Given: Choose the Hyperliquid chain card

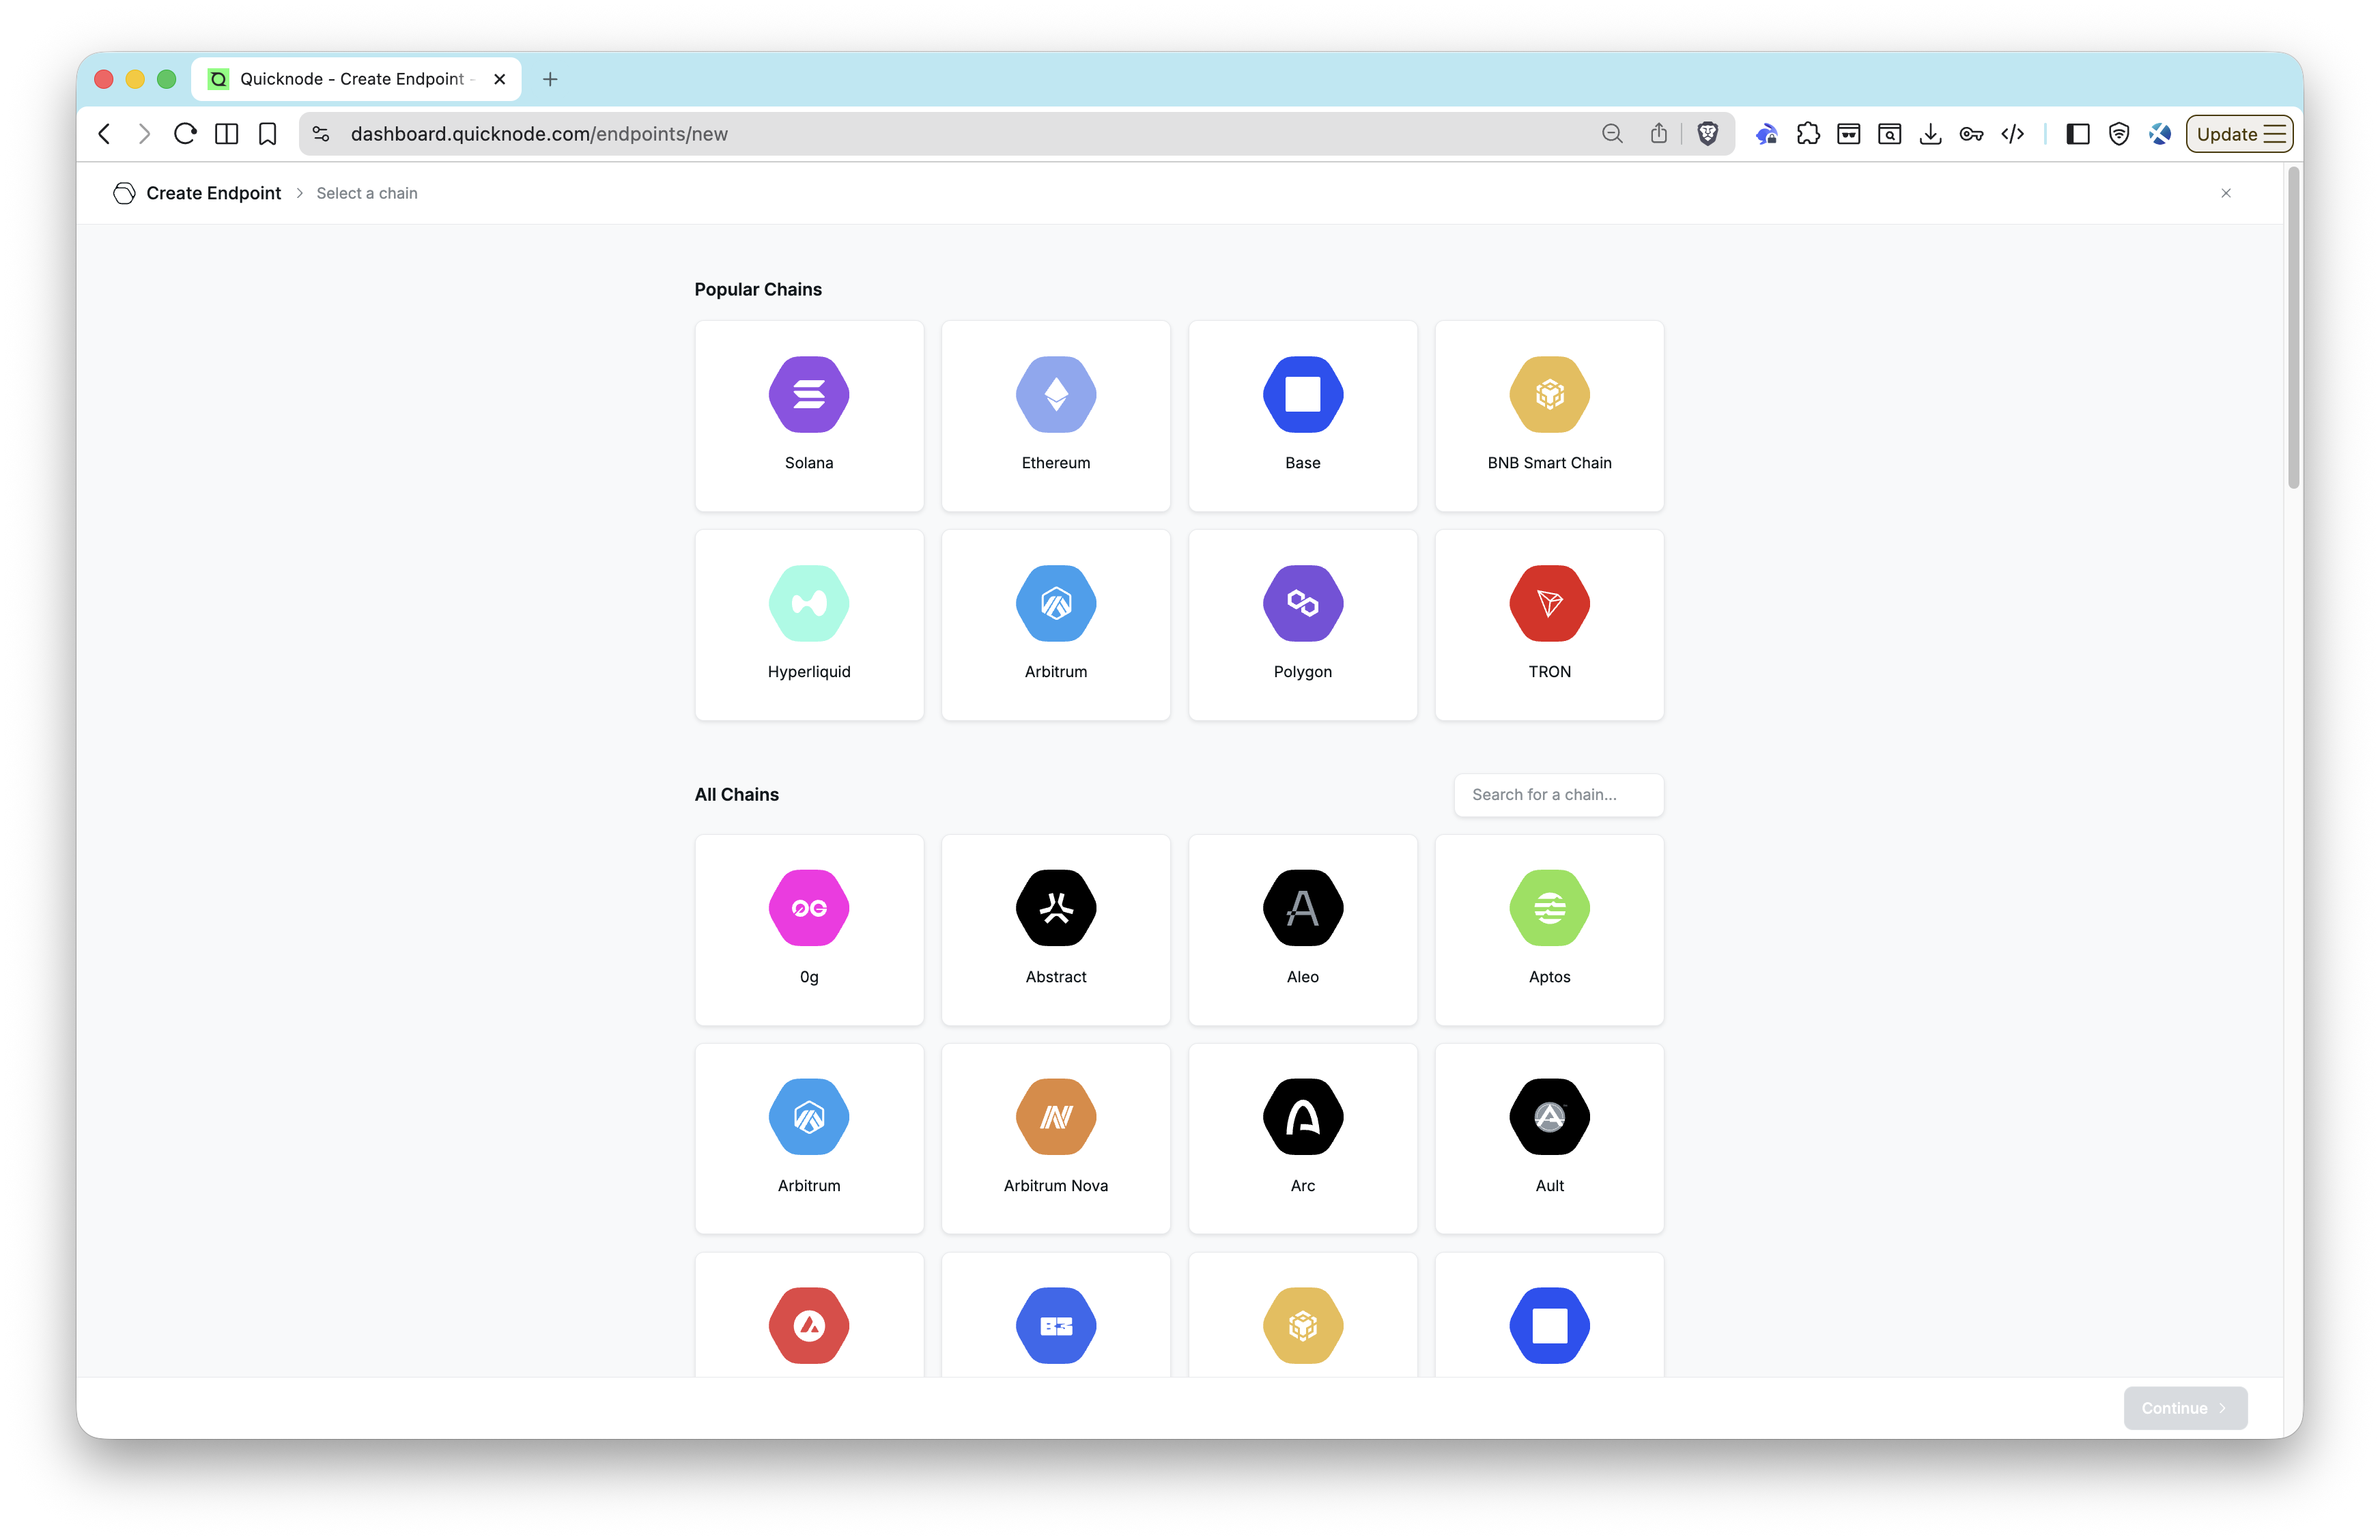Looking at the screenshot, I should point(809,624).
